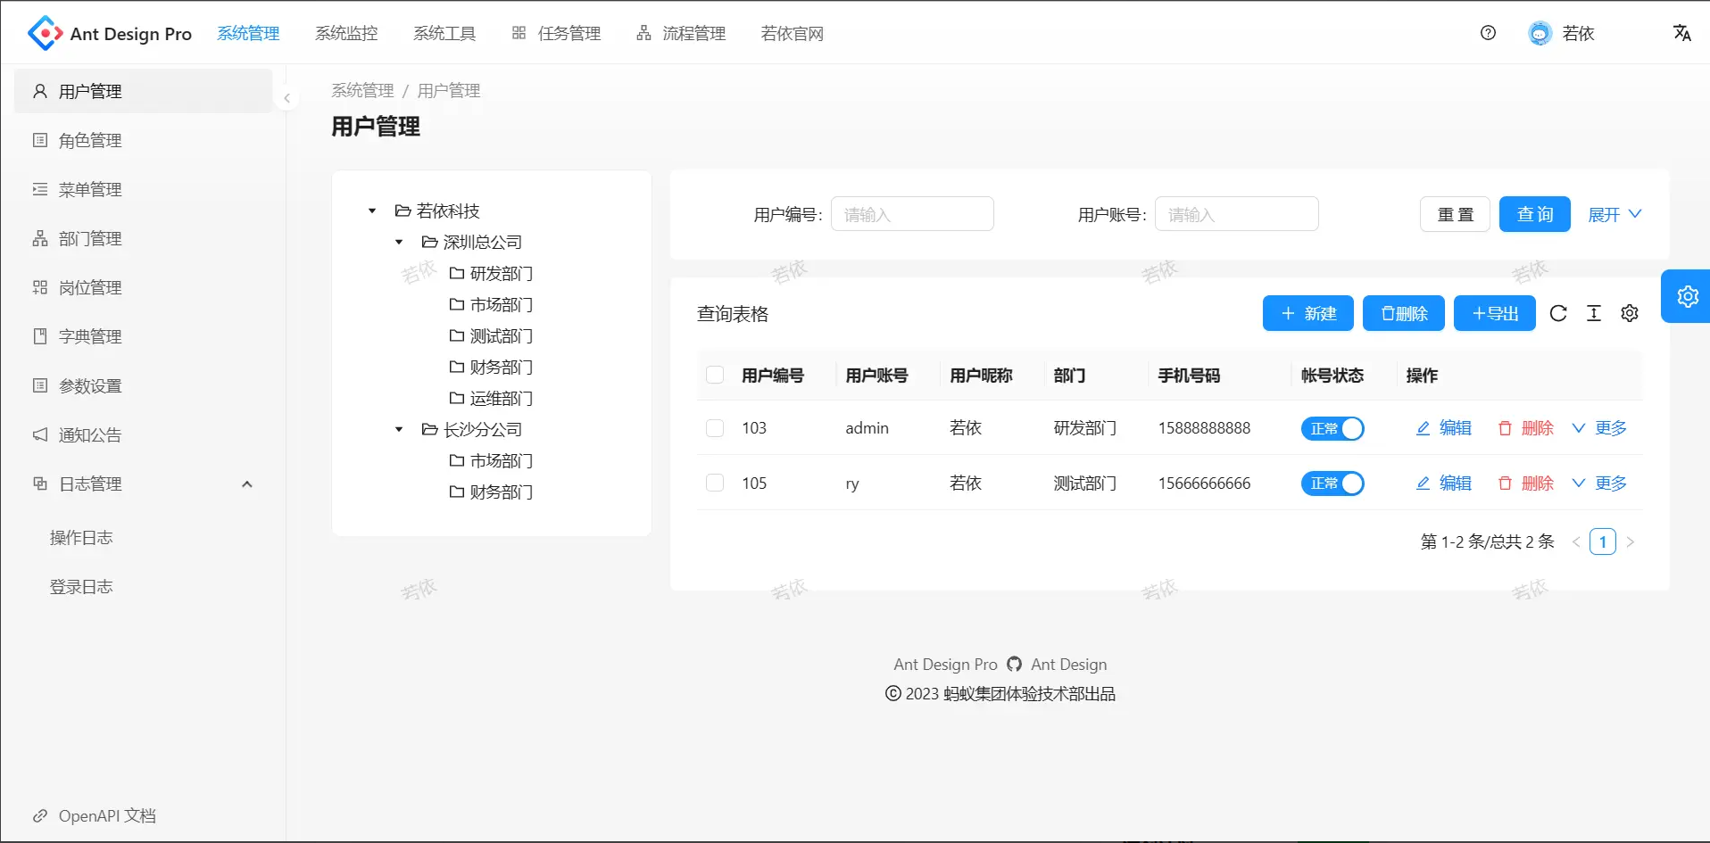Click the 查询 search button

[1535, 214]
